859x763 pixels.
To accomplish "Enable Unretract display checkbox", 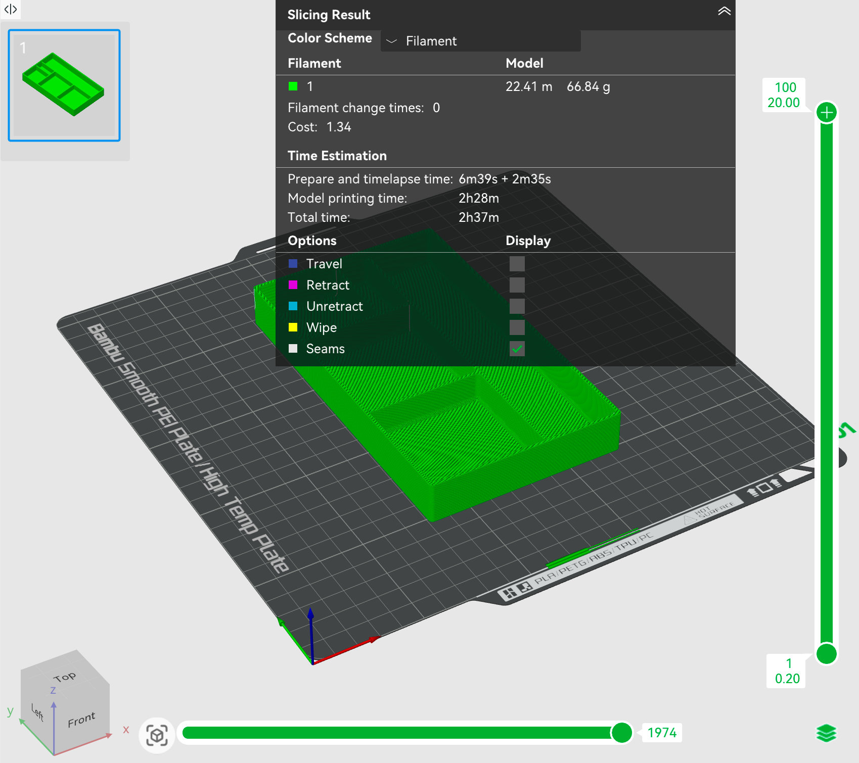I will tap(517, 306).
